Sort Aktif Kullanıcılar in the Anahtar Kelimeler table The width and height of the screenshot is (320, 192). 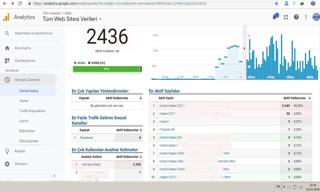point(140,157)
